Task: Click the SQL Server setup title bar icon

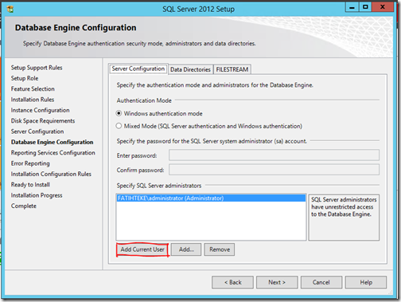Action: tap(10, 10)
